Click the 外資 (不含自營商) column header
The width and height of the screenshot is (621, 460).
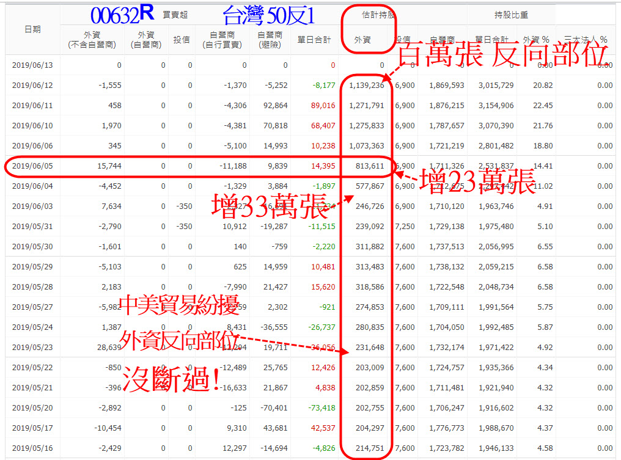point(92,40)
